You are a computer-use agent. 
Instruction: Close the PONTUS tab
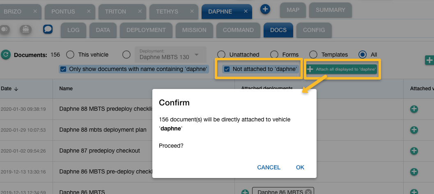[89, 11]
